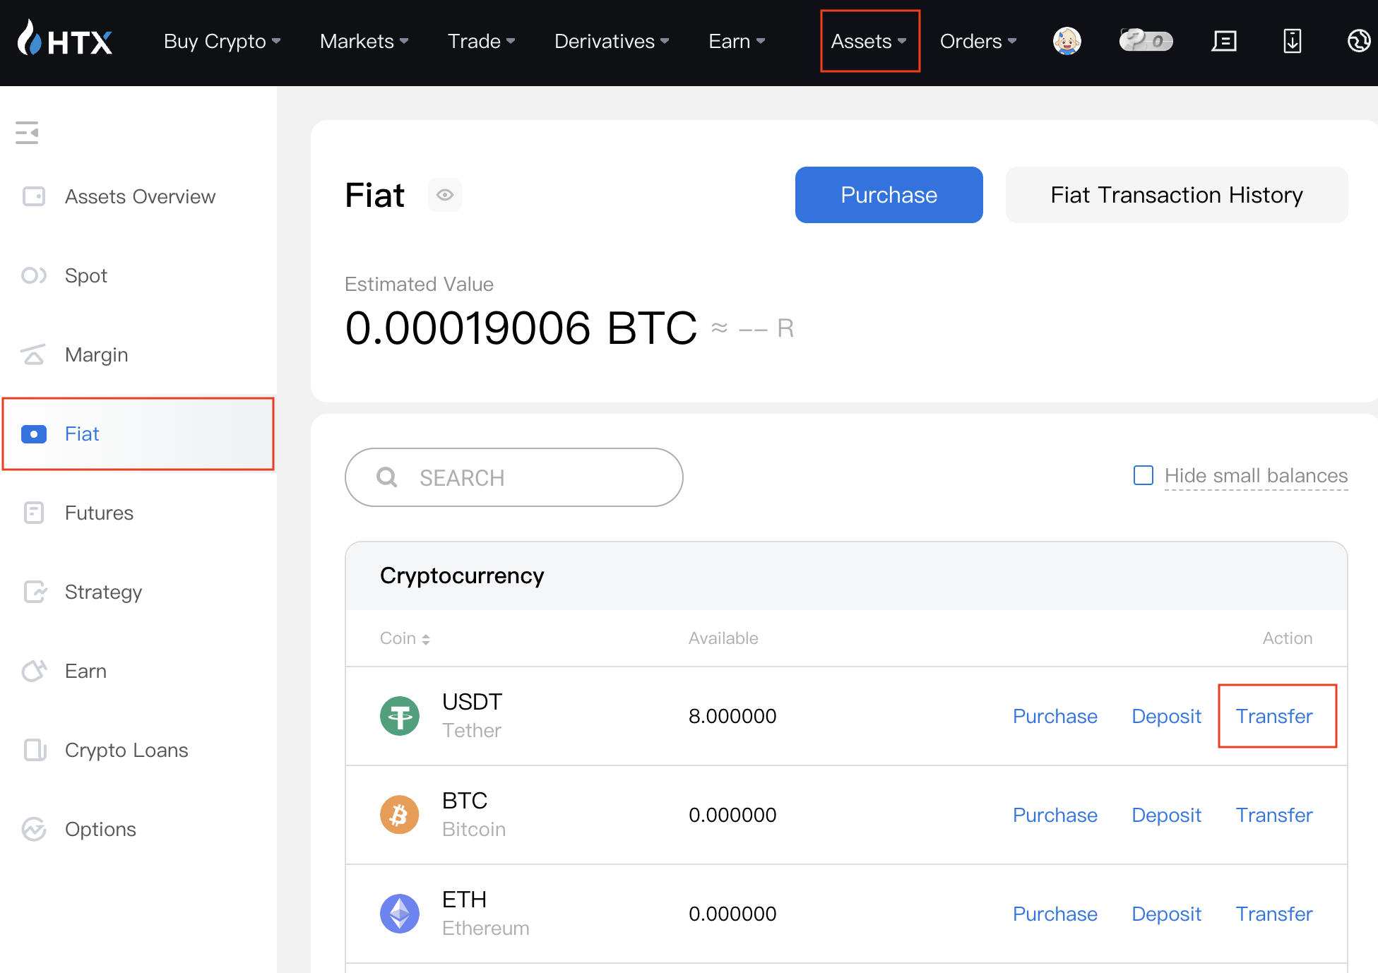Click Transfer link for USDT

pyautogui.click(x=1274, y=716)
